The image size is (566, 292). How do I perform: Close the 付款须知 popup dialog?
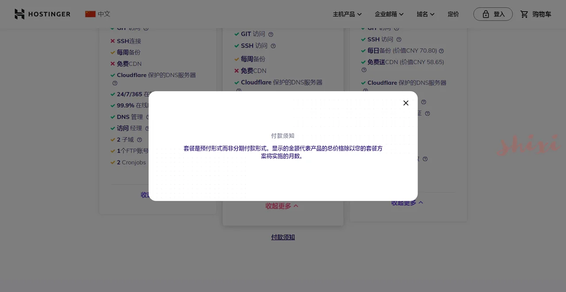coord(405,103)
